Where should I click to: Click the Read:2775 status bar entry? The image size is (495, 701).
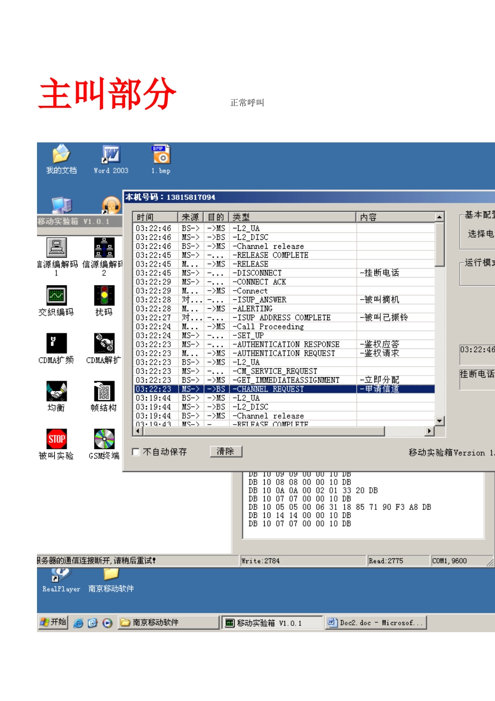[399, 561]
